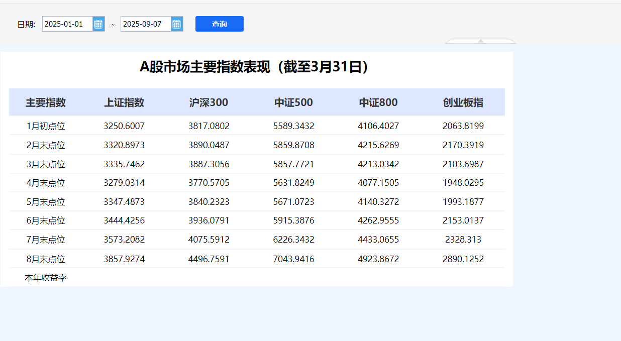The width and height of the screenshot is (621, 341).
Task: Select the 中证800 column header
Action: (x=378, y=102)
